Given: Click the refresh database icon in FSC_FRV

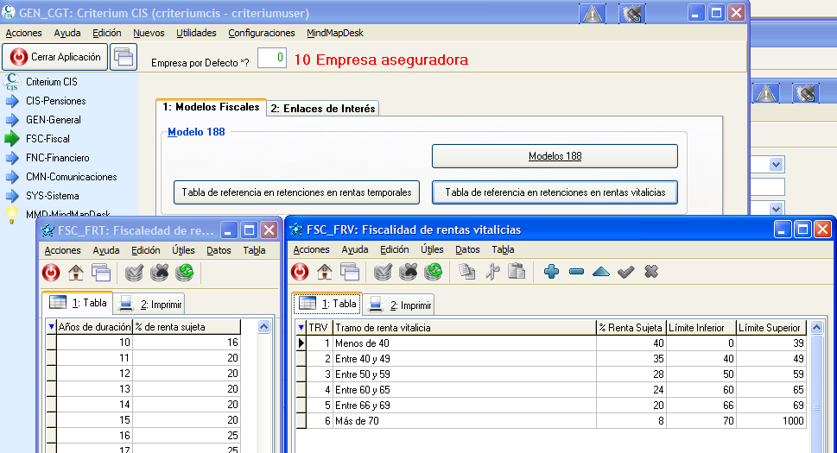Looking at the screenshot, I should pos(434,272).
